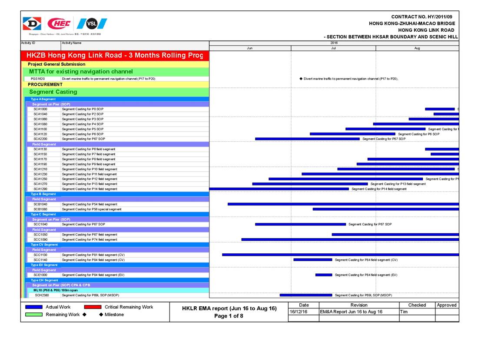Screen dimensions: 488x345
Task: Select the PROCUREMENT group row
Action: pyautogui.click(x=116, y=85)
